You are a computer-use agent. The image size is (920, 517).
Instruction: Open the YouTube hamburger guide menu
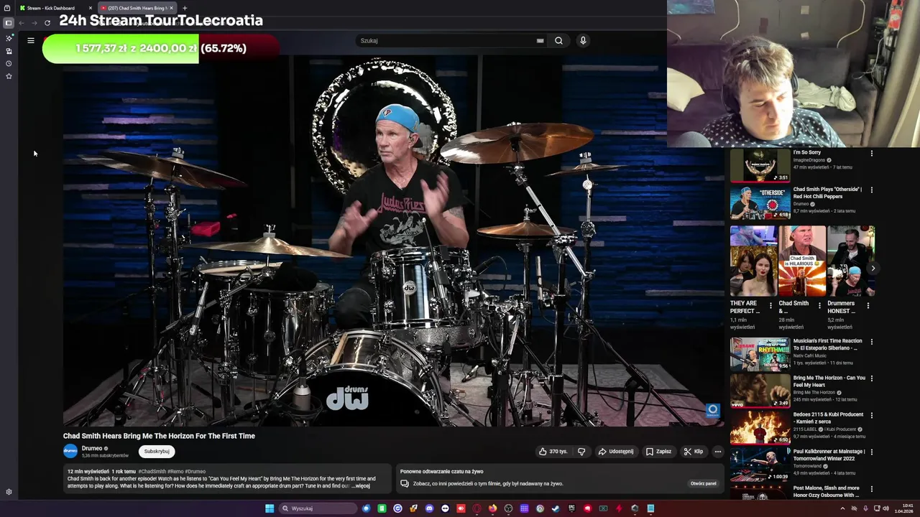tap(31, 40)
